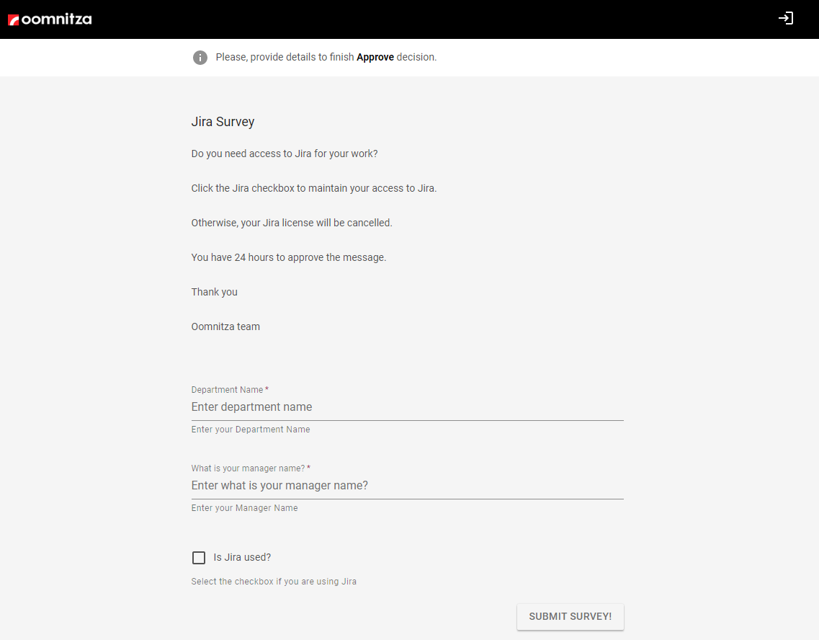Viewport: 819px width, 640px height.
Task: Click the info icon in notification banner
Action: click(x=200, y=58)
